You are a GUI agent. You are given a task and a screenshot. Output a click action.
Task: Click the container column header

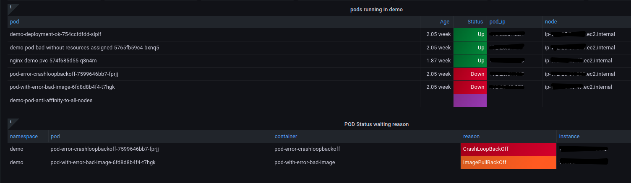click(286, 137)
